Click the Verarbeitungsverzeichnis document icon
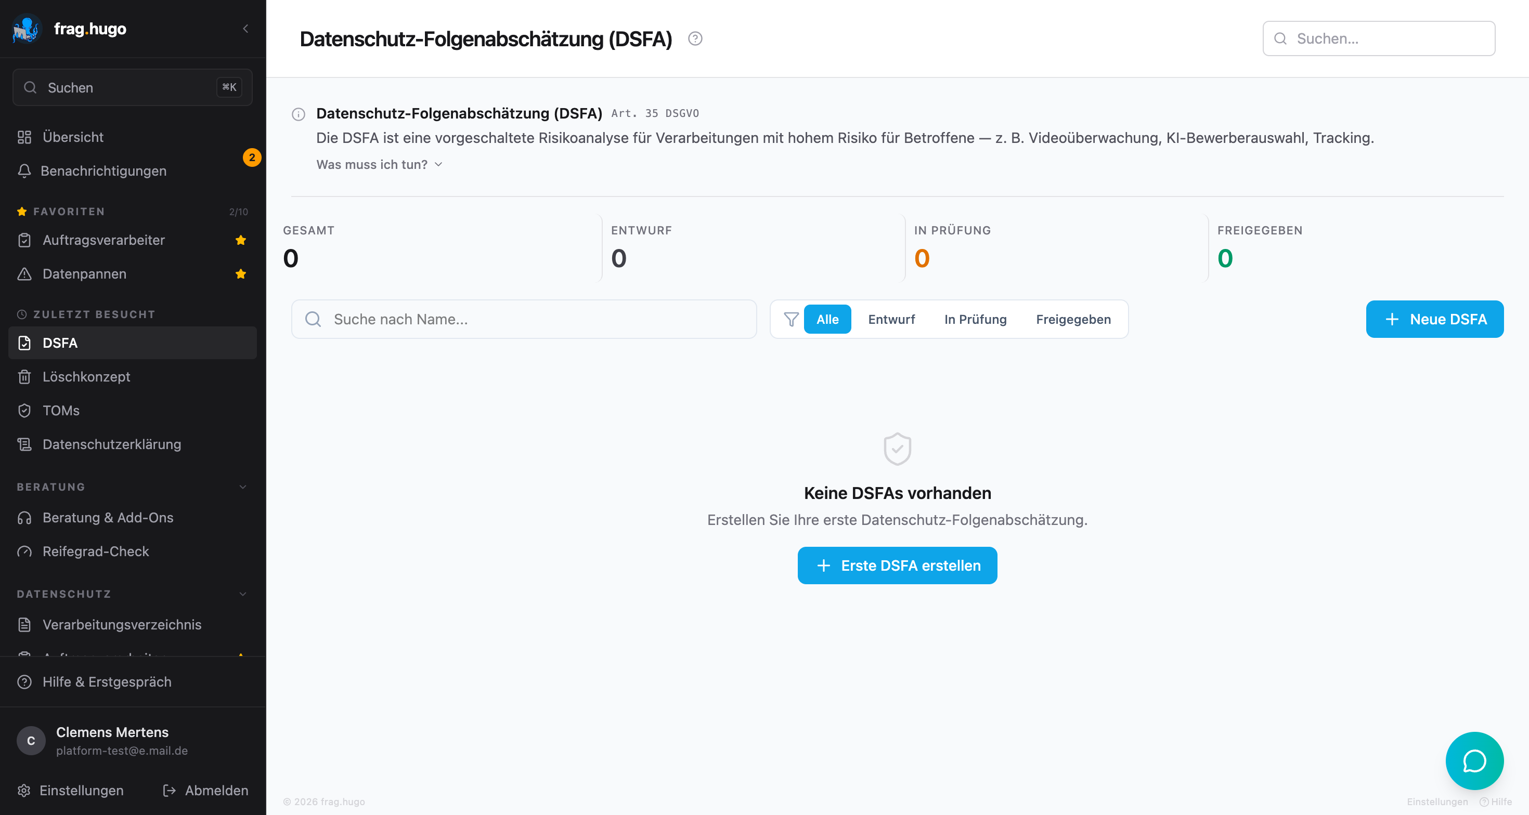The height and width of the screenshot is (815, 1529). [x=24, y=625]
